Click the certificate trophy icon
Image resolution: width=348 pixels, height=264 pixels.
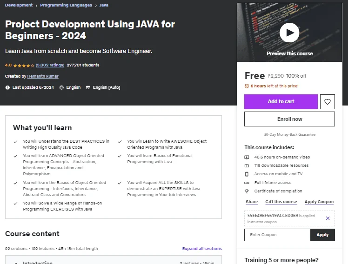247,191
